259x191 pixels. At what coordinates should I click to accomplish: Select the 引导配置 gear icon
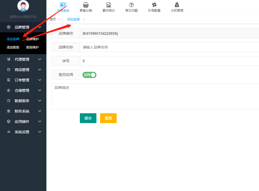[x=154, y=5]
